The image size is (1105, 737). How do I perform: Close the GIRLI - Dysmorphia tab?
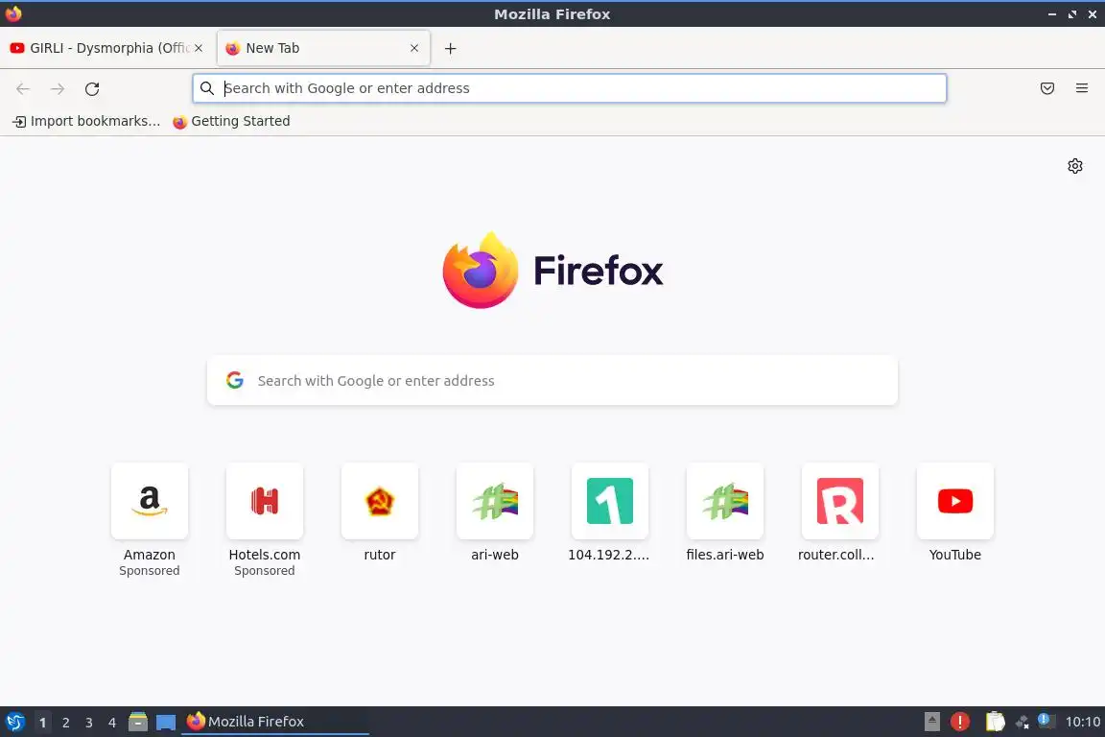(x=199, y=48)
